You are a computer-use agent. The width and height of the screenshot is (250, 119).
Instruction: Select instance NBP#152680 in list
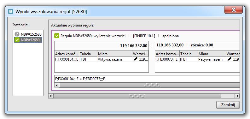point(28,34)
